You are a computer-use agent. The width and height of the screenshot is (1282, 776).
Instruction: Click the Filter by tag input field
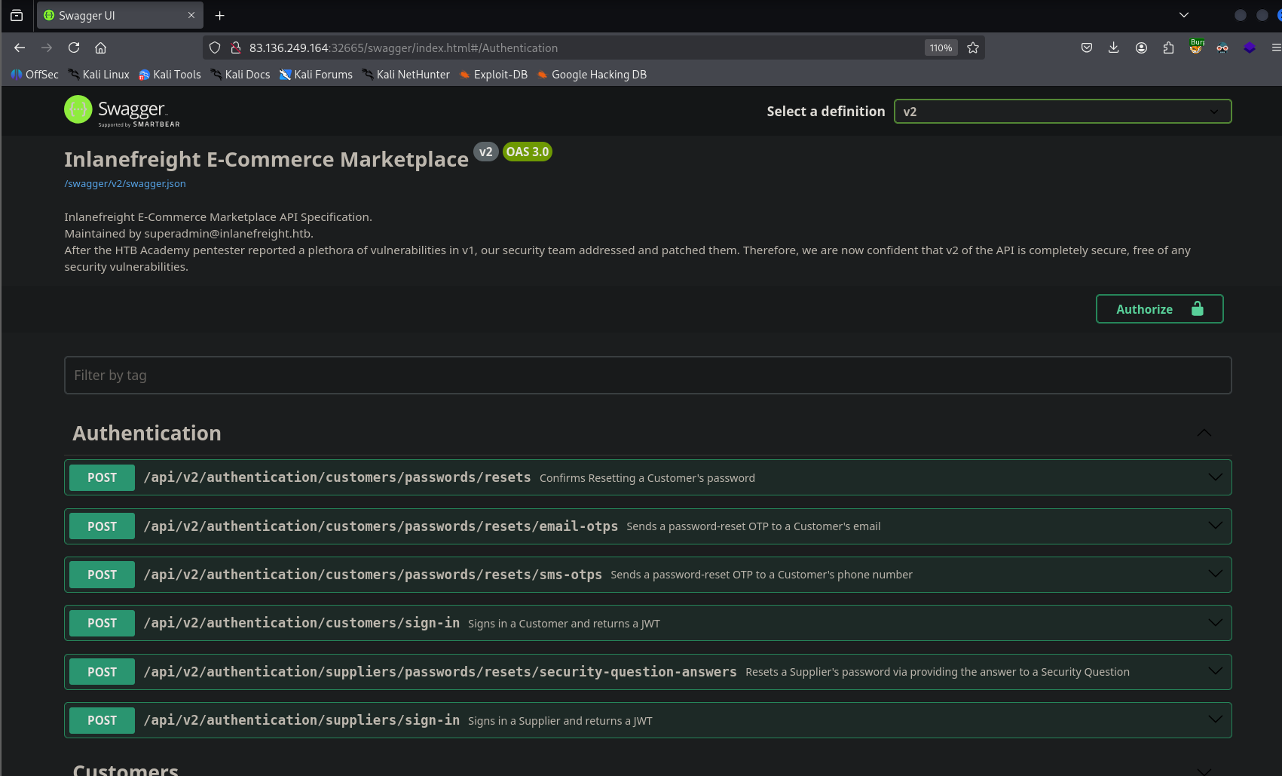click(647, 376)
